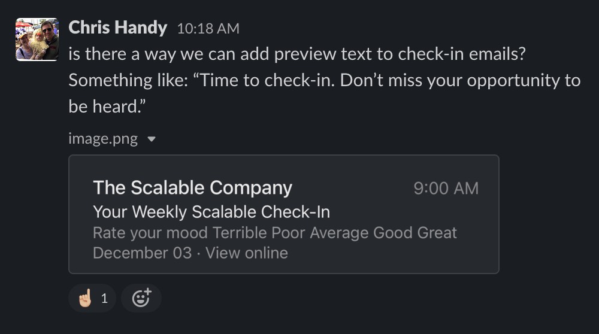The image size is (599, 334).
Task: Add a reaction with the smiley-plus icon
Action: click(141, 298)
